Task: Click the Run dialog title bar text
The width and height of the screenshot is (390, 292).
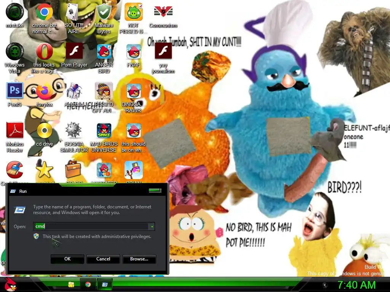Action: pos(23,191)
